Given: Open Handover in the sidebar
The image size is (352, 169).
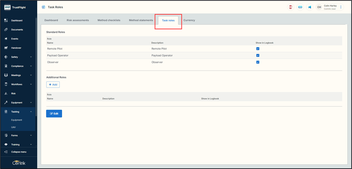Looking at the screenshot, I should (16, 48).
